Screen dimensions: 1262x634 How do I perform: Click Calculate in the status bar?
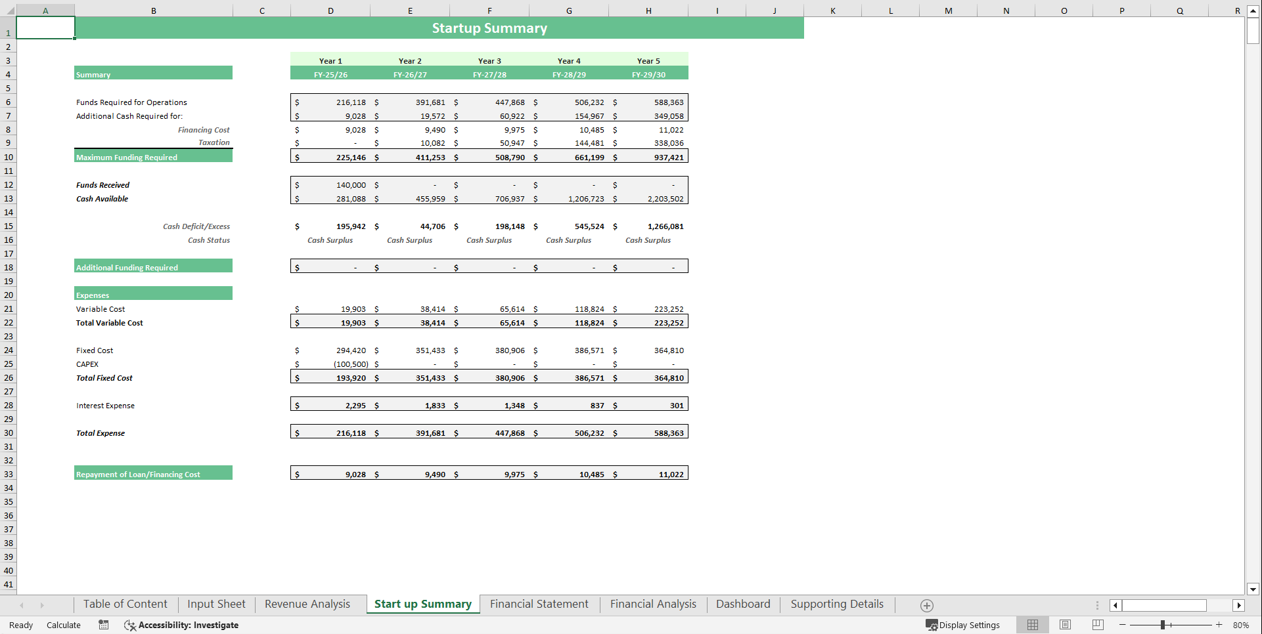coord(63,625)
